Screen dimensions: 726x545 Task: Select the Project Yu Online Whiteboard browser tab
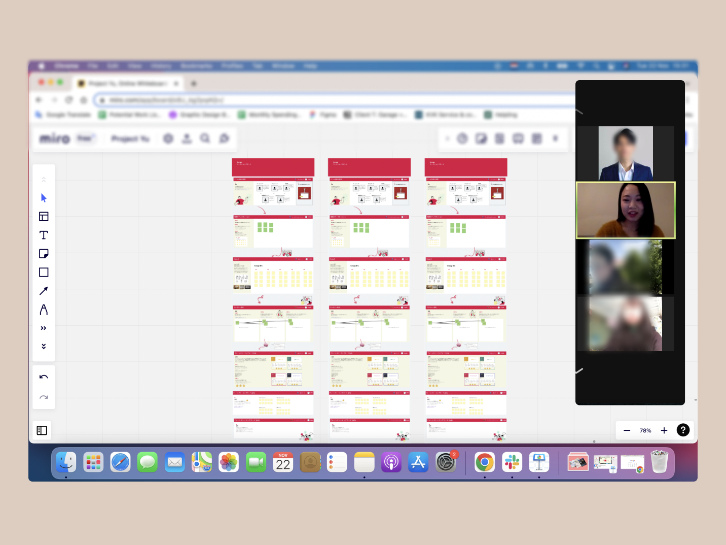(x=127, y=83)
